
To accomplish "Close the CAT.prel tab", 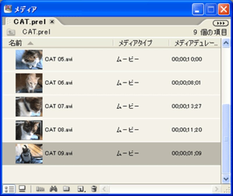I will pos(52,22).
